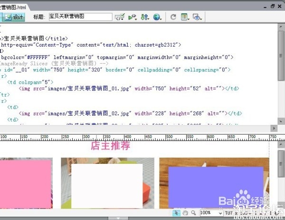This screenshot has height=220, width=285.
Task: Open the validate markup check icon menu
Action: pos(120,17)
